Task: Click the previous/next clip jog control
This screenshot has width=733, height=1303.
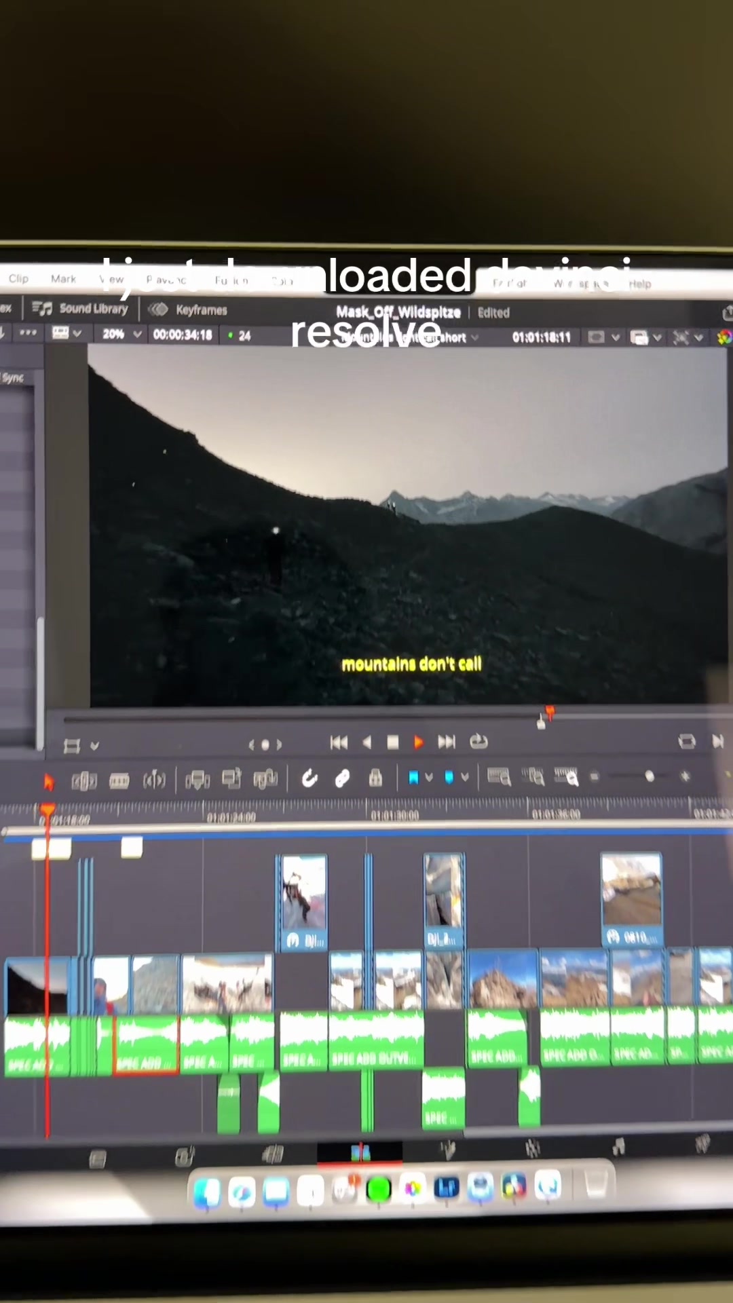Action: point(265,744)
